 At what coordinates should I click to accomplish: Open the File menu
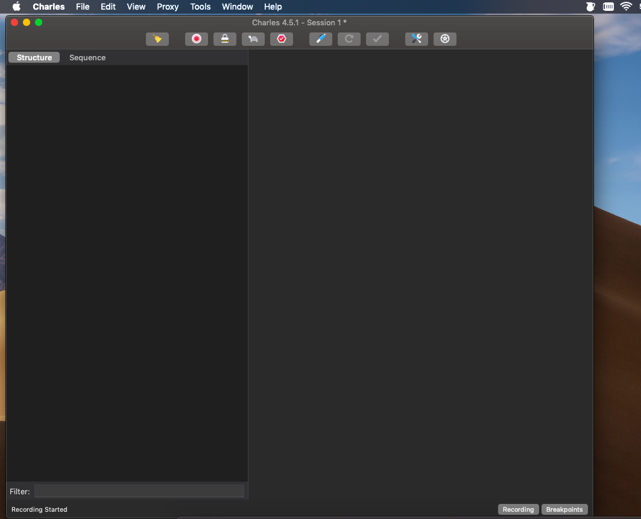pos(83,7)
